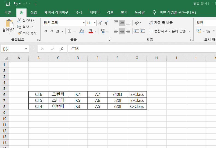
Task: Click the formula bar containing CT6
Action: (142, 49)
